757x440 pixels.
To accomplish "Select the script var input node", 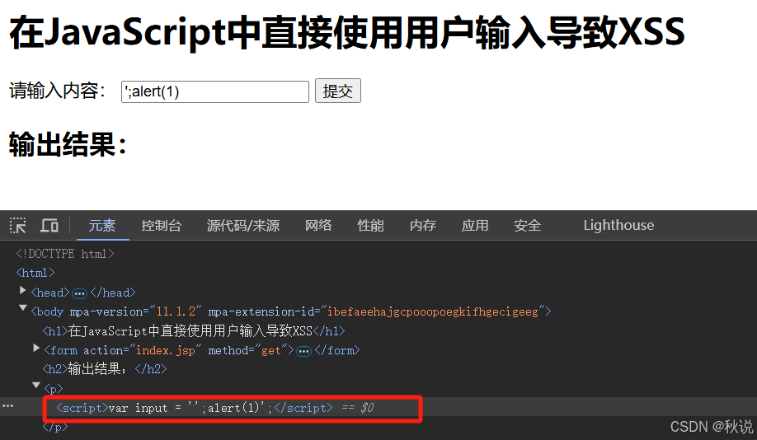I will coord(195,408).
